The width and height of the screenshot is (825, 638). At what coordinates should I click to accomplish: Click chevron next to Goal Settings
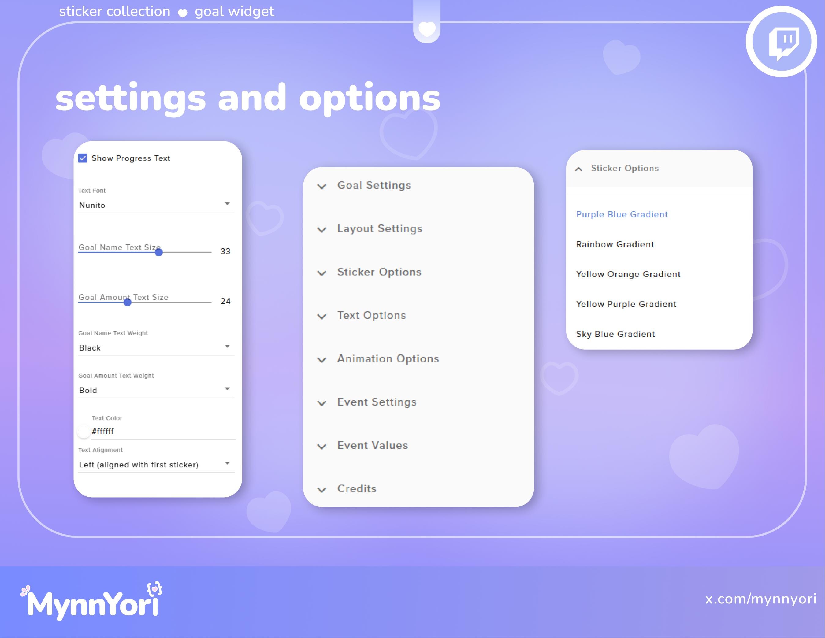tap(322, 186)
